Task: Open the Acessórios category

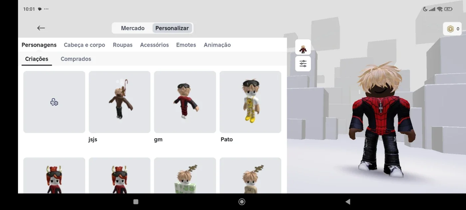Action: coord(154,45)
